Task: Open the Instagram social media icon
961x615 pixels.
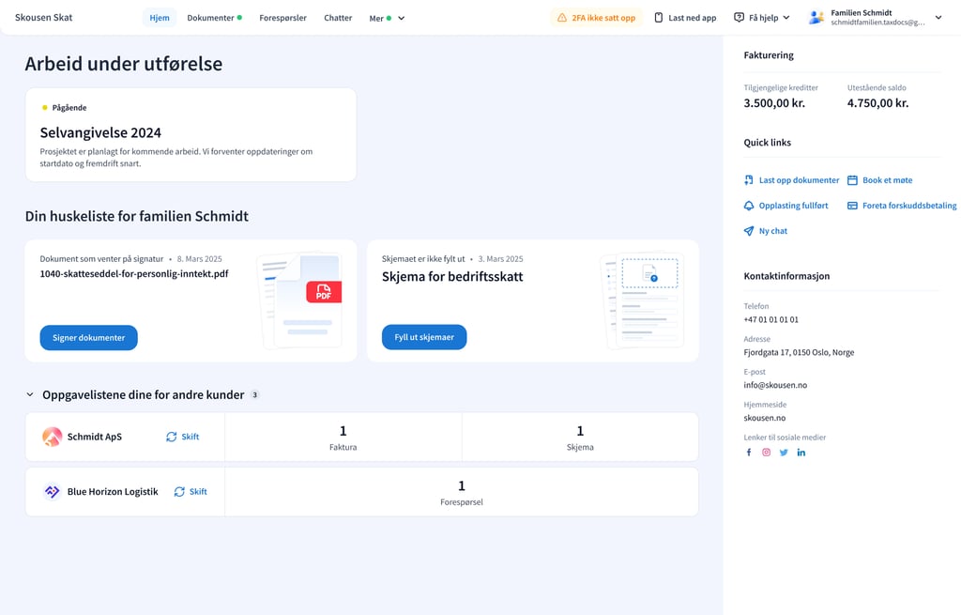Action: pyautogui.click(x=766, y=453)
